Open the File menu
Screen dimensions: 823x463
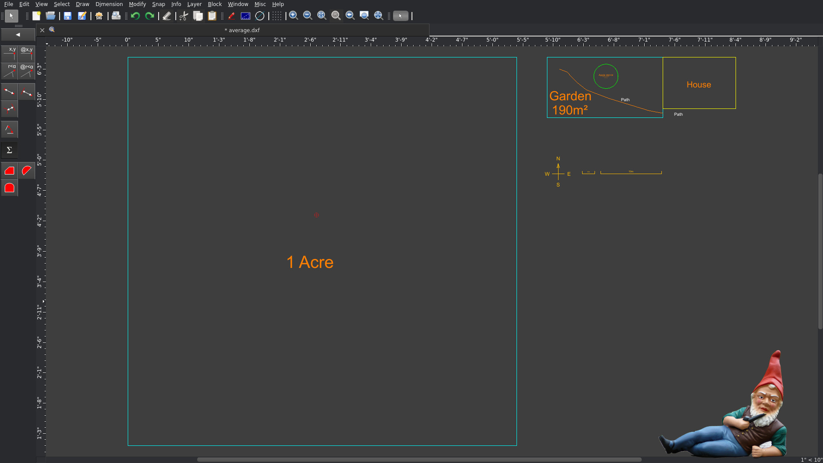8,4
